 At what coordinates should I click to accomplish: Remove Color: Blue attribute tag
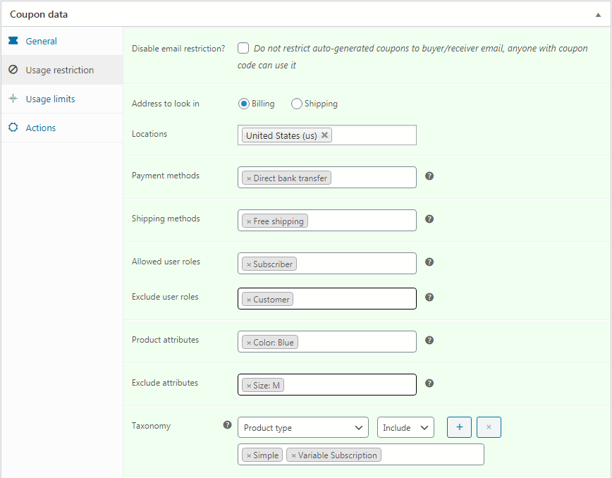coord(249,343)
